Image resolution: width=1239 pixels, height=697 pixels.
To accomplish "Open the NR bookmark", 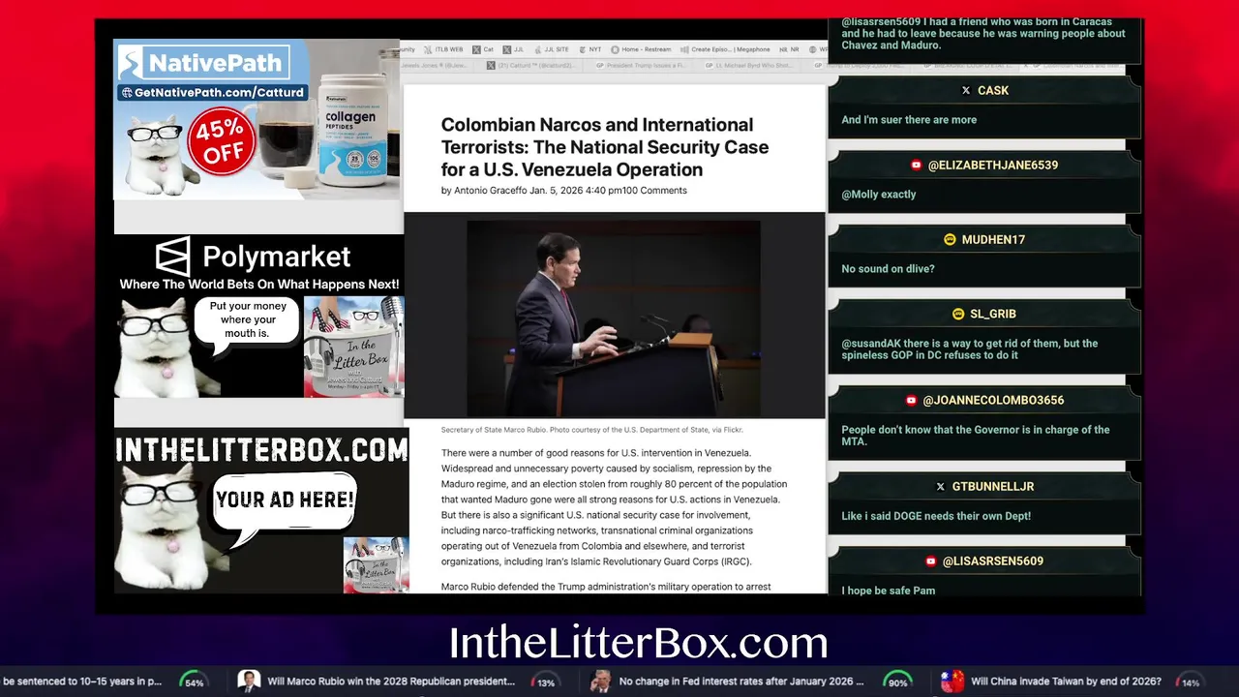I will click(x=789, y=49).
